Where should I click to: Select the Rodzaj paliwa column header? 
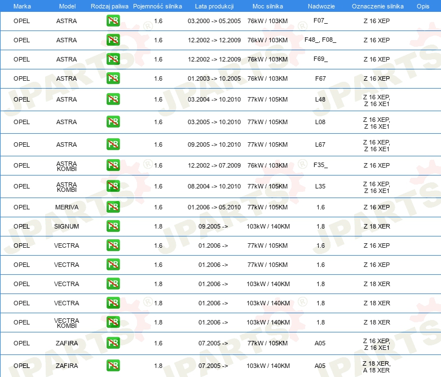(109, 6)
